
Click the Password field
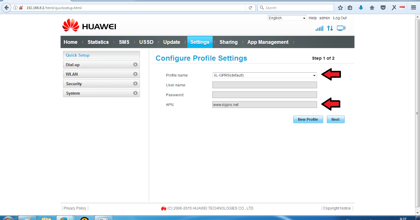click(265, 95)
